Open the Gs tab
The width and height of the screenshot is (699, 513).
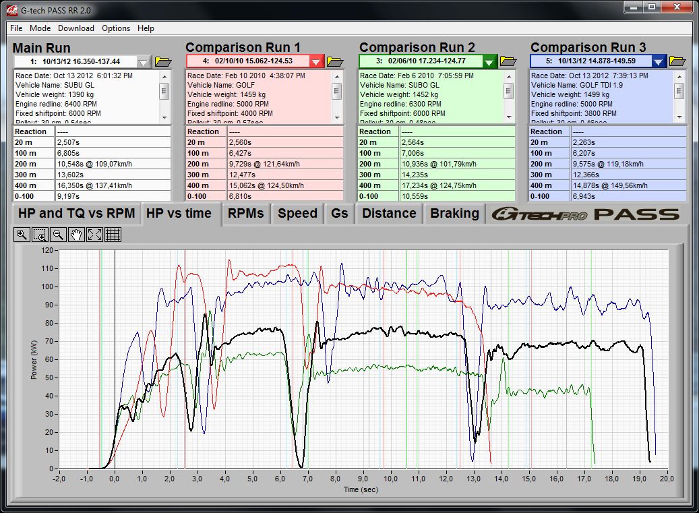(339, 214)
